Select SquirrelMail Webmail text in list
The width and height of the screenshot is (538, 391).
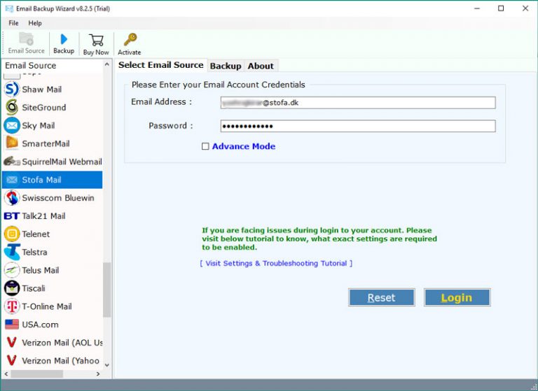click(x=62, y=162)
